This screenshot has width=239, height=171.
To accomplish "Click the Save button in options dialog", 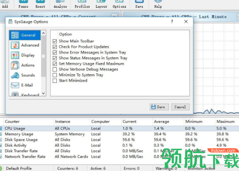I will [159, 107].
